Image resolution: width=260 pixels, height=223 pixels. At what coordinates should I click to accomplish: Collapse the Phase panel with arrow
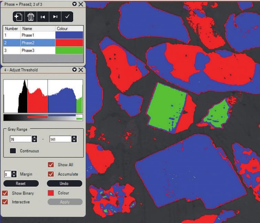(75, 4)
